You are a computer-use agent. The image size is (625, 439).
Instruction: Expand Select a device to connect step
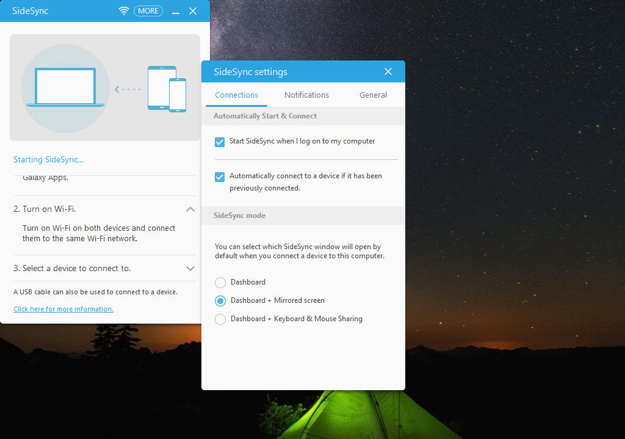[x=190, y=269]
